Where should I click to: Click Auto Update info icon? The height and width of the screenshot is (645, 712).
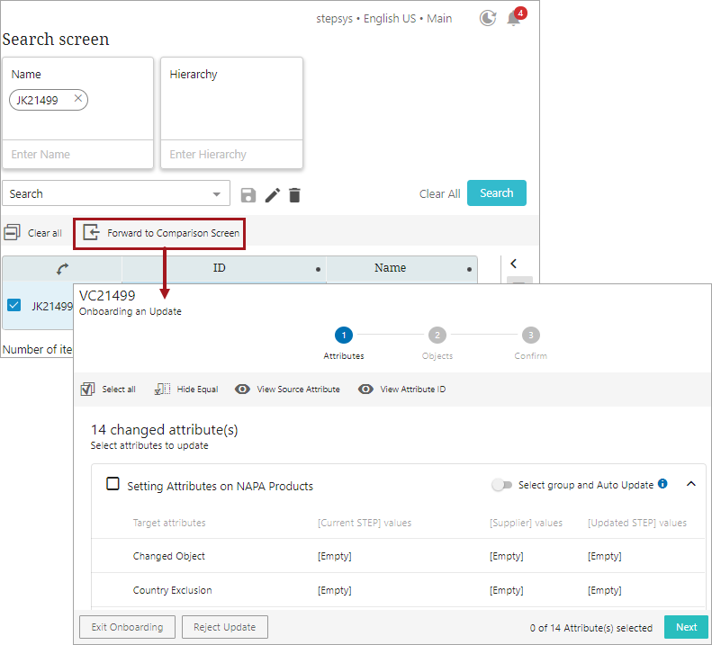[662, 484]
